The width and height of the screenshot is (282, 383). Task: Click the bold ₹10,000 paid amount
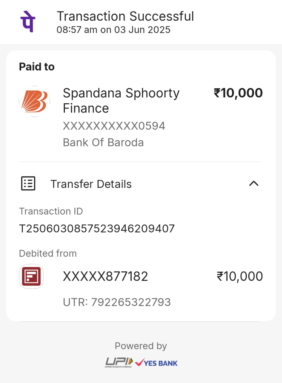(238, 93)
